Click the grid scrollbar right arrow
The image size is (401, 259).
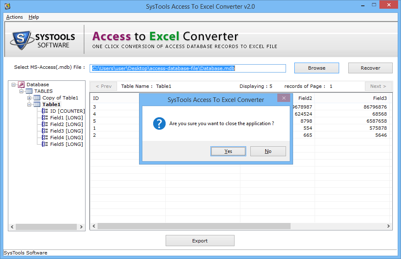click(389, 226)
